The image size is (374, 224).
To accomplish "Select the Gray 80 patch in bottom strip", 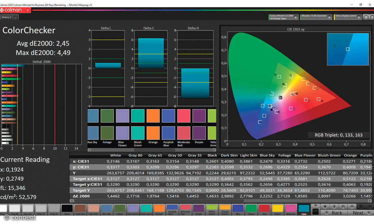I will tap(15, 209).
